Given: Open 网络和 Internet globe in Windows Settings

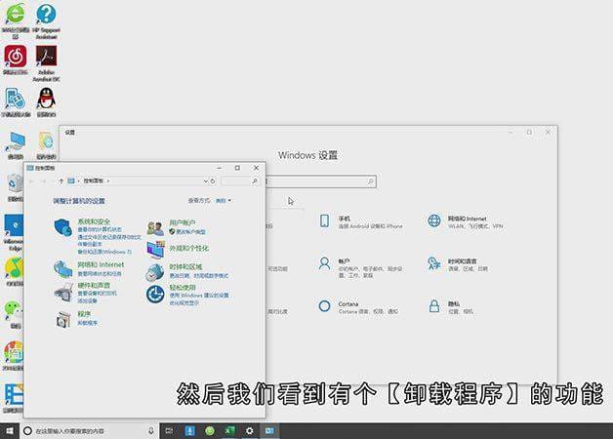Looking at the screenshot, I should click(x=434, y=220).
